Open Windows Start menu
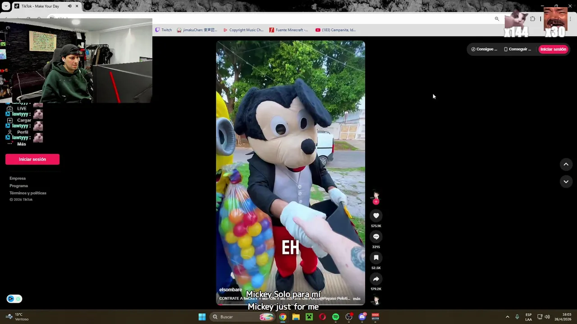This screenshot has height=324, width=577. 202,317
